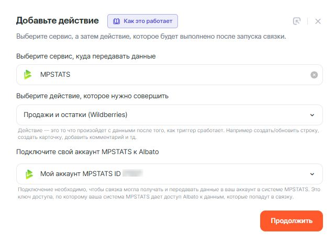Click the MPSTATS logo in the service field
This screenshot has height=245, width=335.
coord(28,75)
